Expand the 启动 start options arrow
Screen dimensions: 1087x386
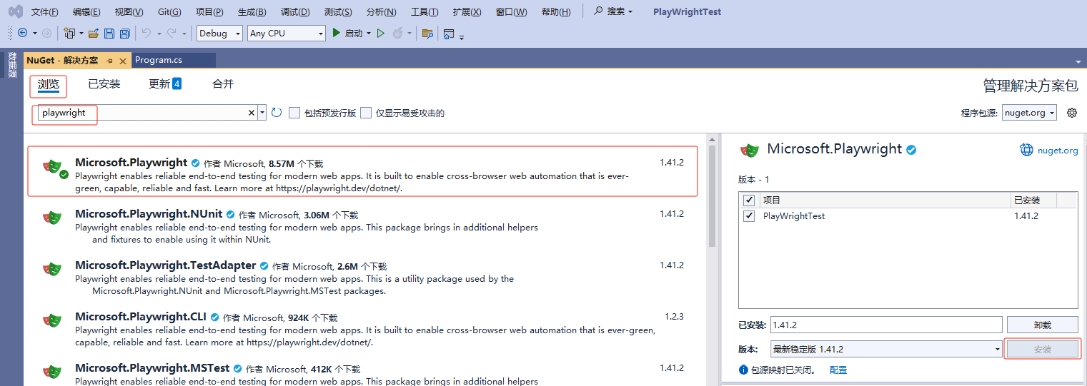pyautogui.click(x=369, y=34)
